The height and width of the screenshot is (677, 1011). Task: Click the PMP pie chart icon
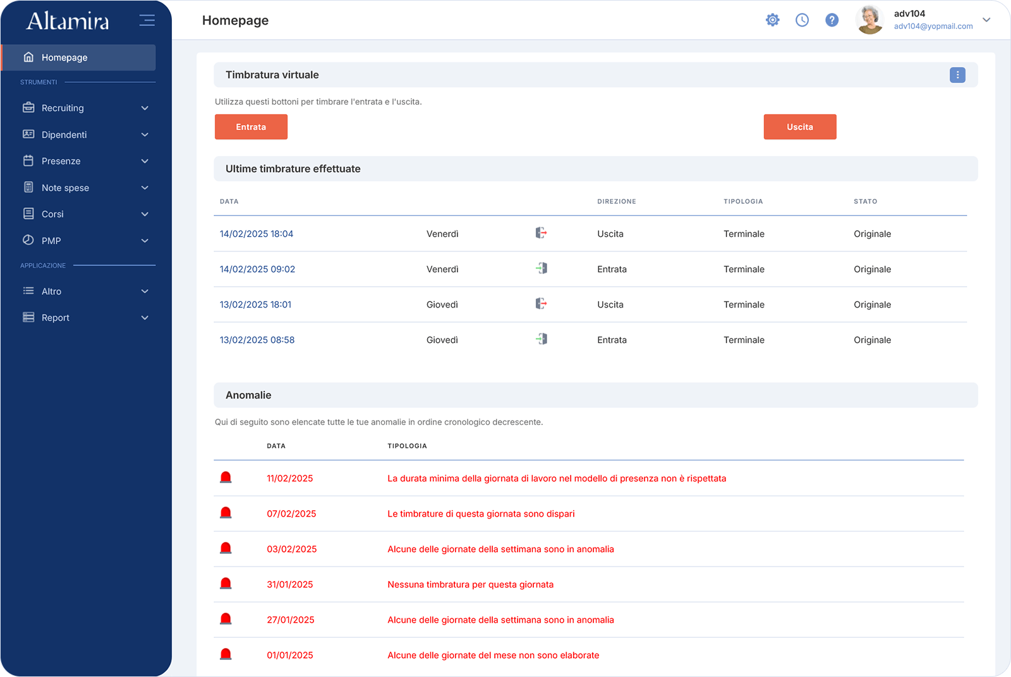pyautogui.click(x=28, y=240)
